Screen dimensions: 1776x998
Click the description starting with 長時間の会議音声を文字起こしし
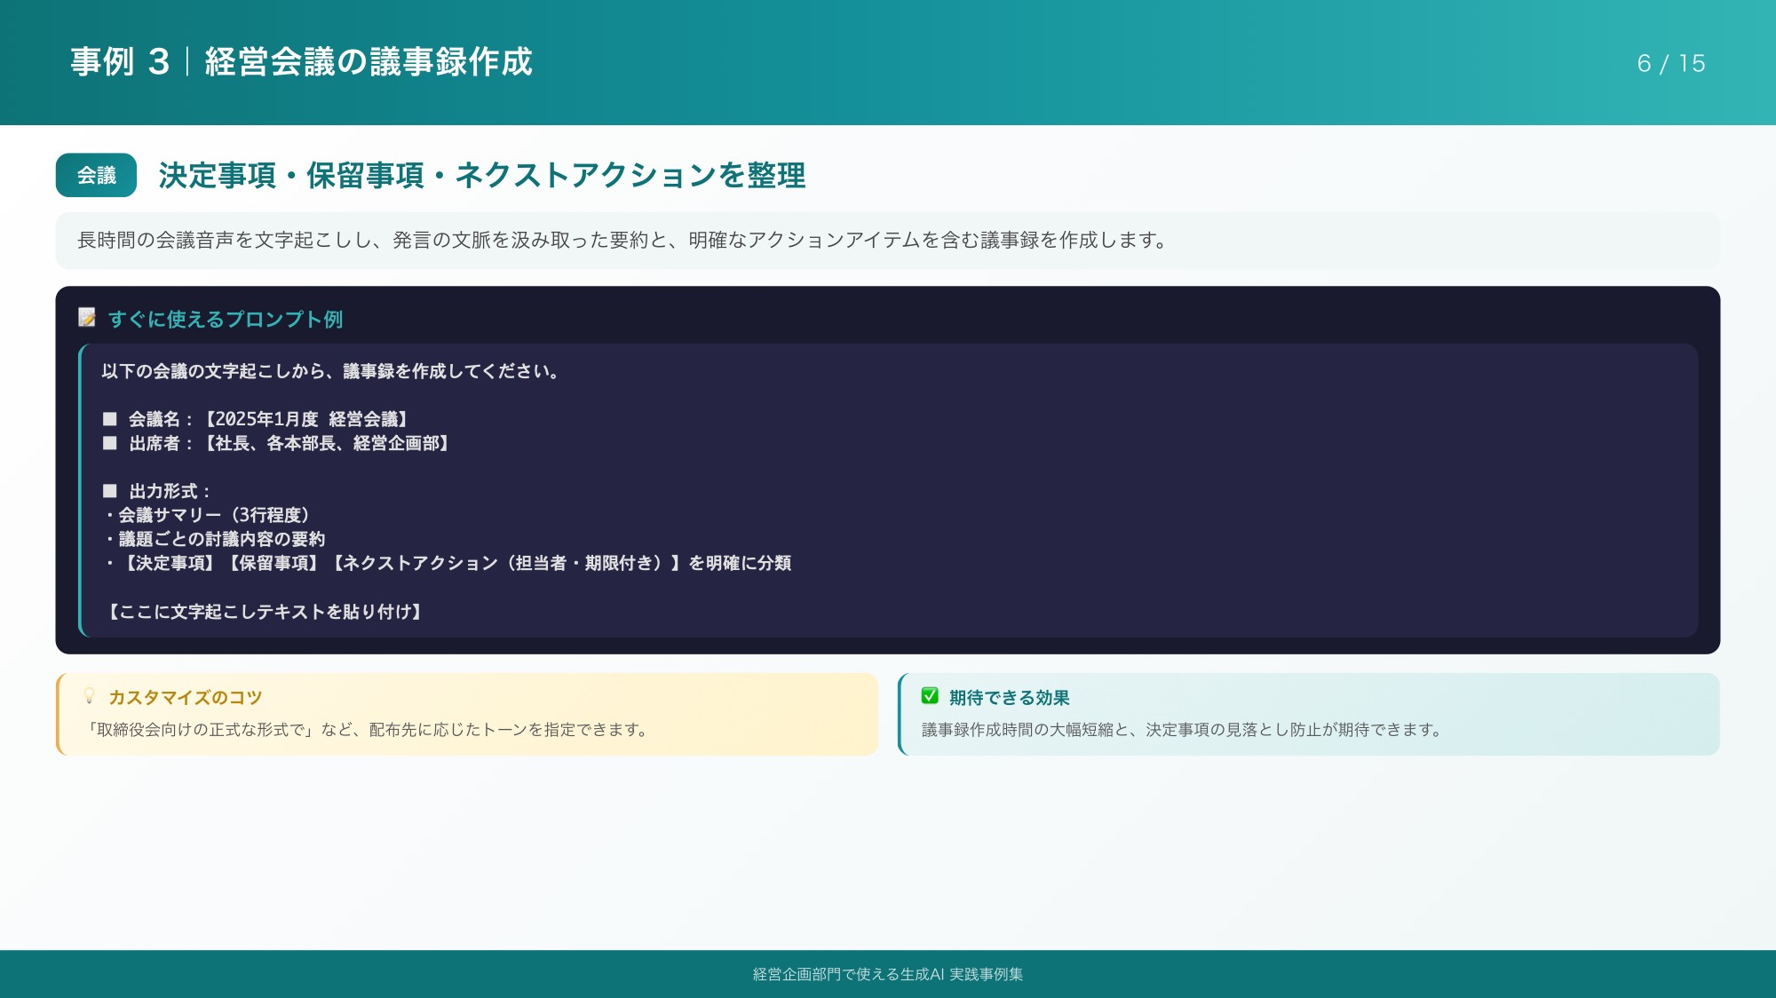[x=622, y=241]
